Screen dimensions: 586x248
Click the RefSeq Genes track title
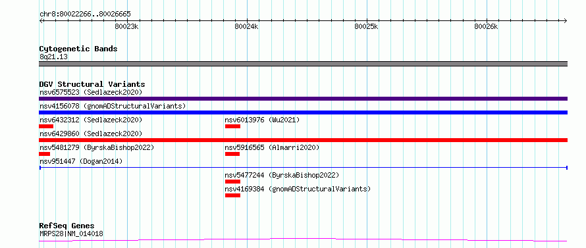click(x=67, y=226)
